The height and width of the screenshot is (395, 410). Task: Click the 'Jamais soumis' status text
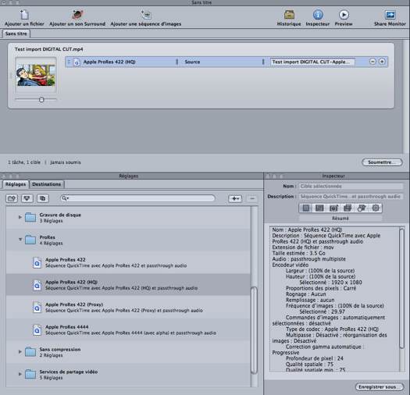pos(66,162)
